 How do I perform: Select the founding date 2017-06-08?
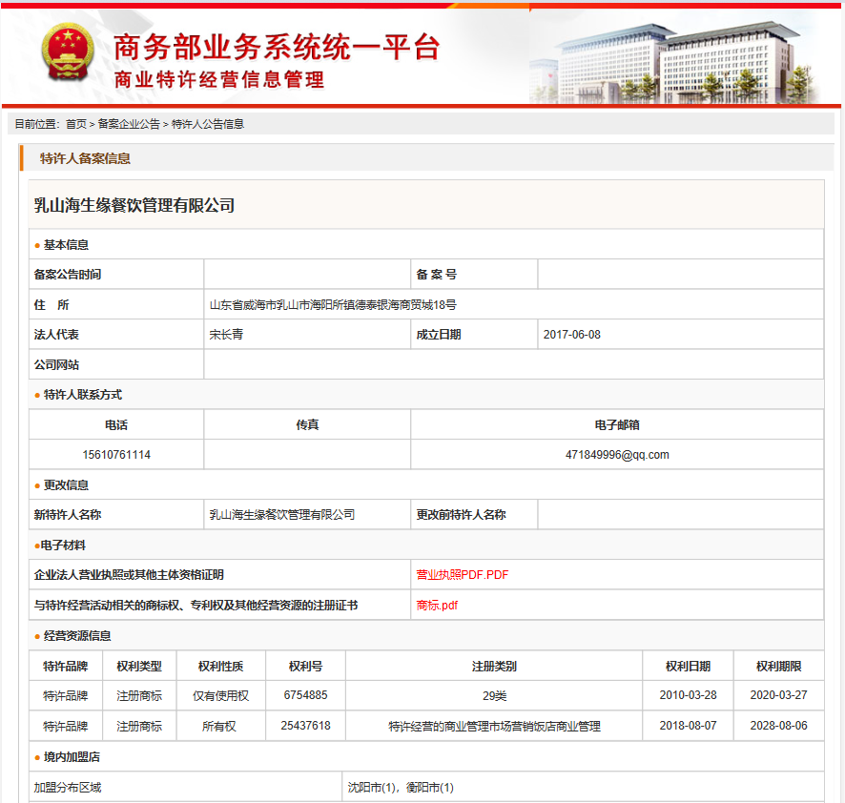tap(572, 335)
